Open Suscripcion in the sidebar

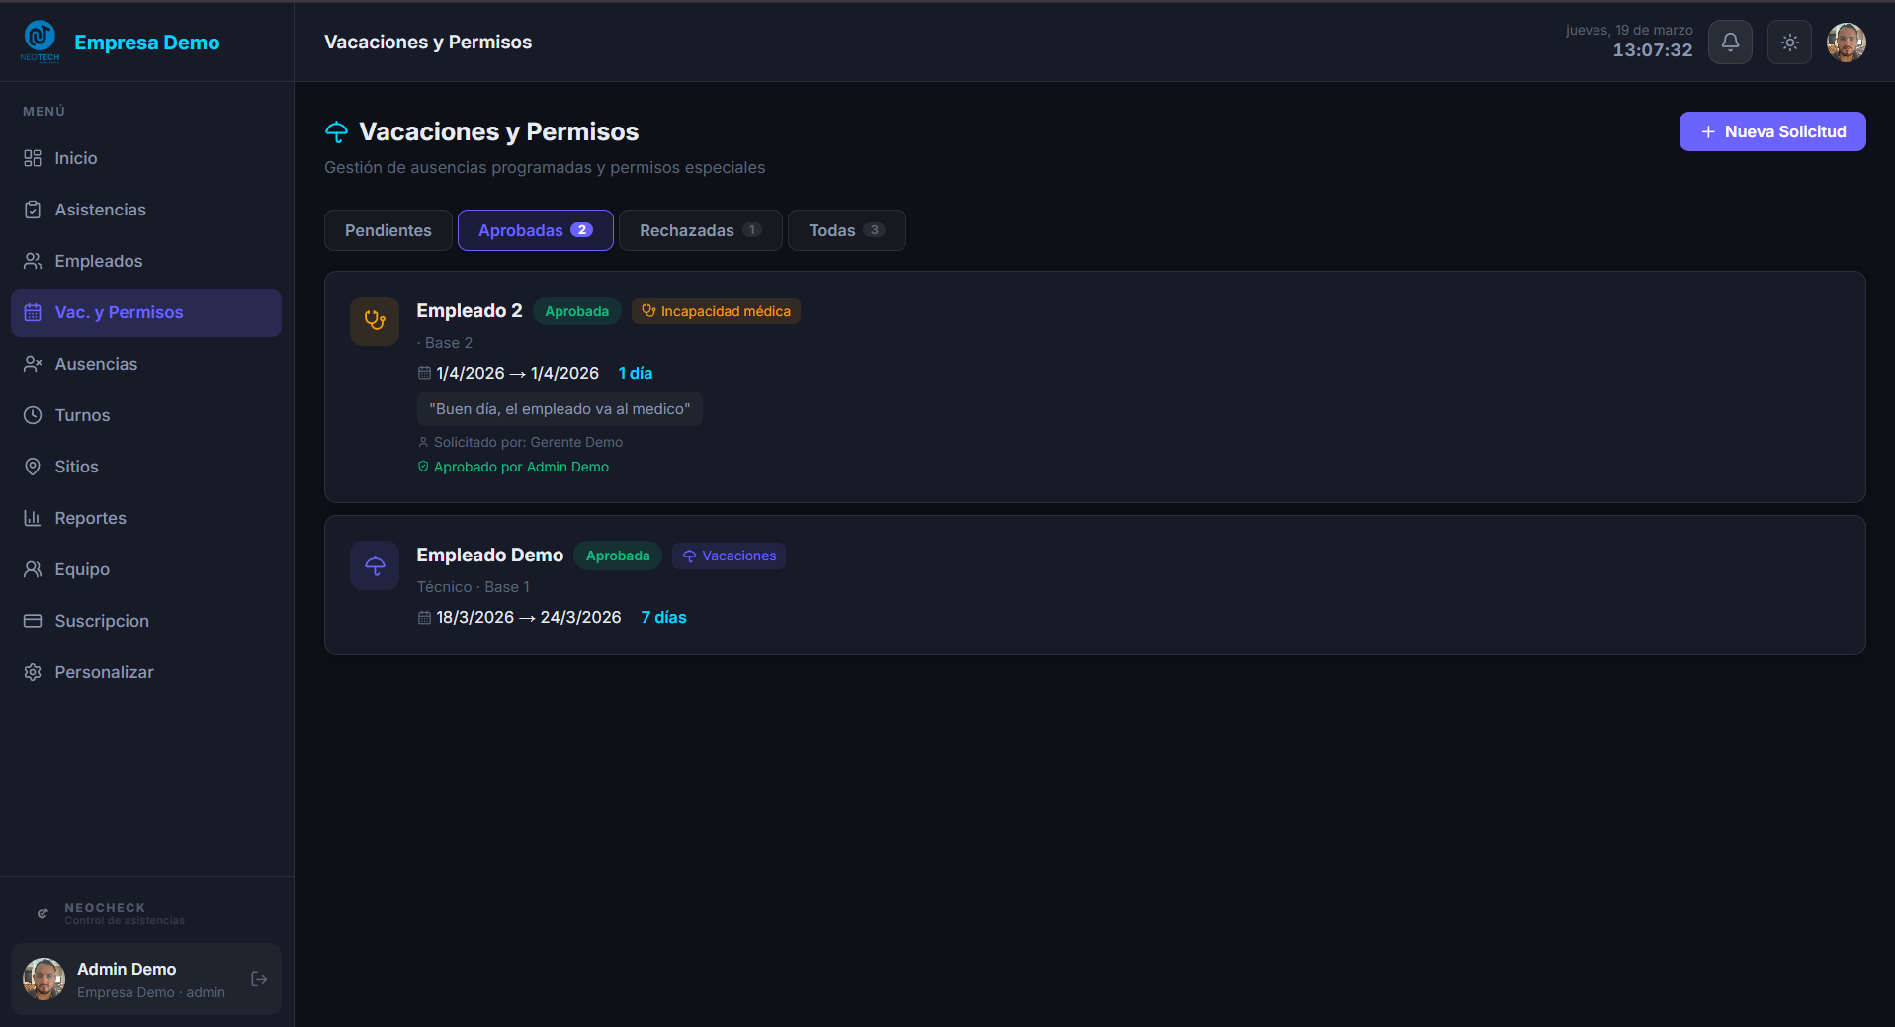[102, 621]
